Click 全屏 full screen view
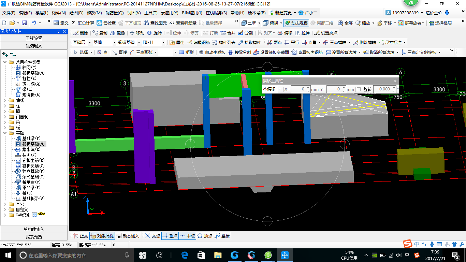The image size is (466, 262). pos(345,23)
